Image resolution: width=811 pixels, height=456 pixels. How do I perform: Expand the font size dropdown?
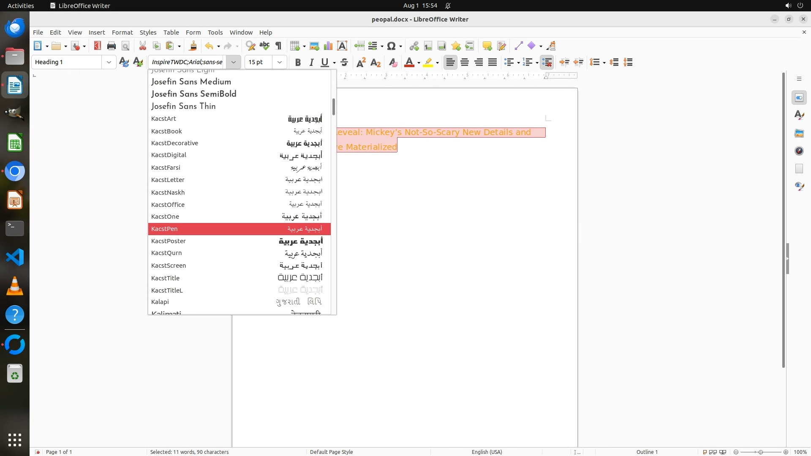[x=279, y=62]
